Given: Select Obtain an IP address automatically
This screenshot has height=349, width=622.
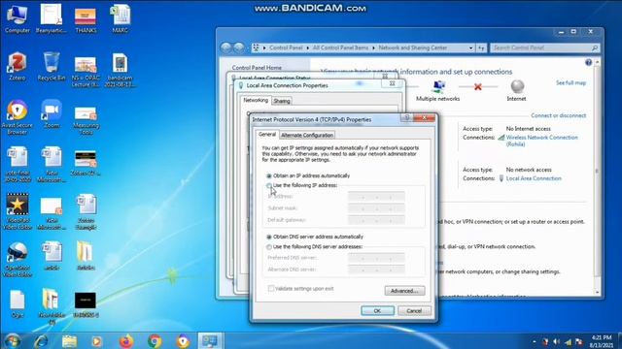Looking at the screenshot, I should (269, 175).
